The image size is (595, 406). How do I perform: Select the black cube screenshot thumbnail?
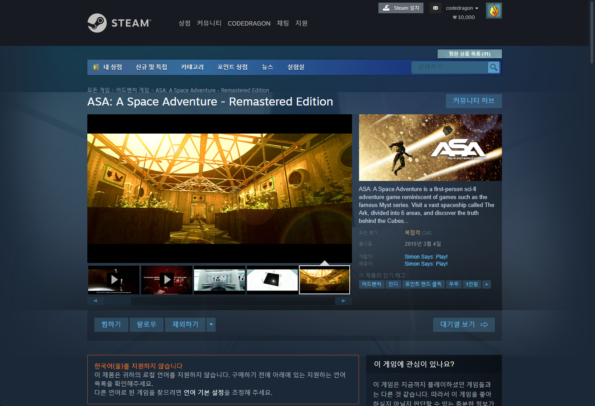(x=273, y=280)
